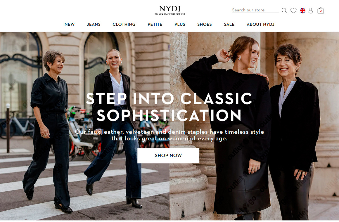Click the magnifying glass search icon

284,11
